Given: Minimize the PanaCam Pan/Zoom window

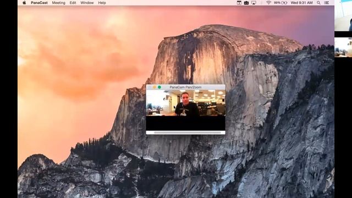Looking at the screenshot, I should [x=155, y=87].
